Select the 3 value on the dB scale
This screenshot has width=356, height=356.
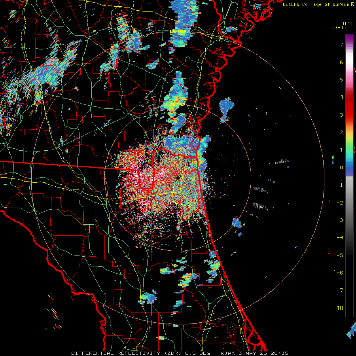341,115
